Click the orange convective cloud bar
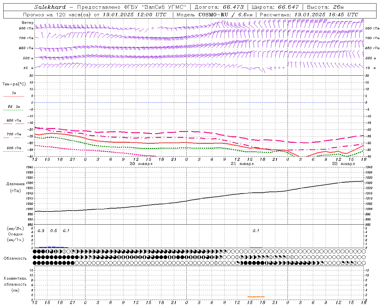The height and width of the screenshot is (305, 381). pos(256,297)
